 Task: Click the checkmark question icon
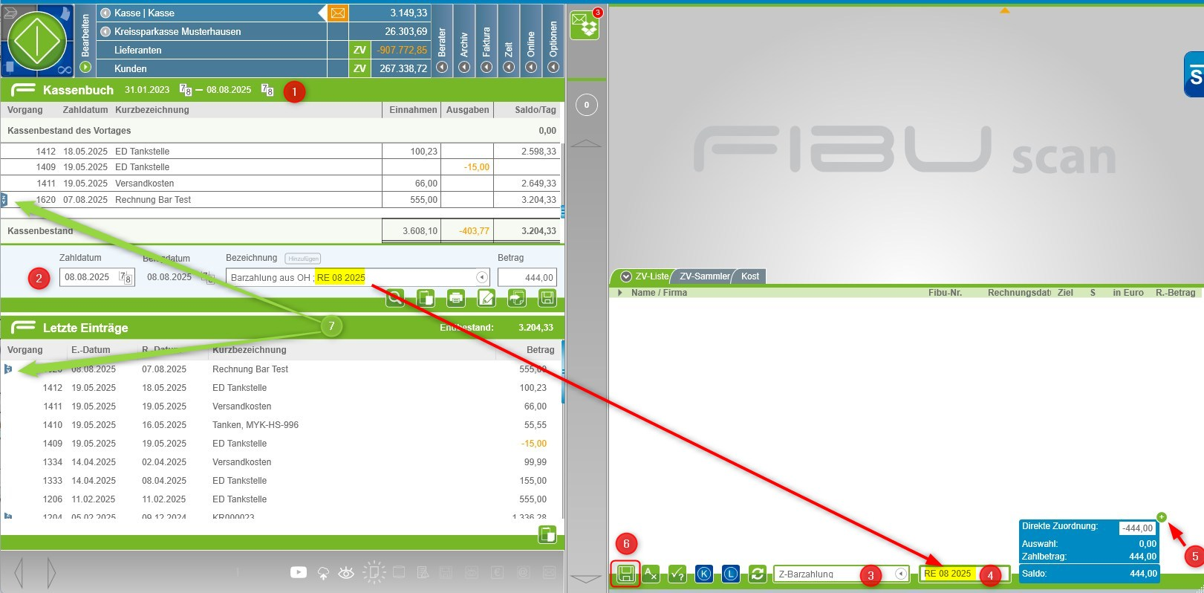tap(677, 574)
